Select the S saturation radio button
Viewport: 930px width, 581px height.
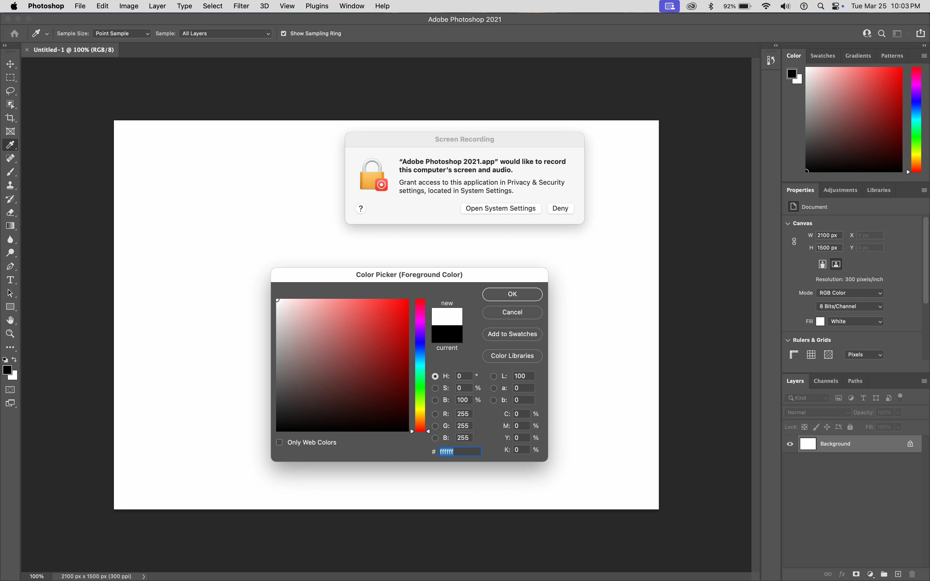[435, 388]
